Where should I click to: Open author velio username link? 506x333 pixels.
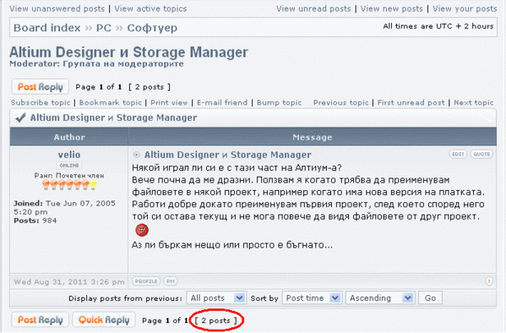tap(69, 155)
